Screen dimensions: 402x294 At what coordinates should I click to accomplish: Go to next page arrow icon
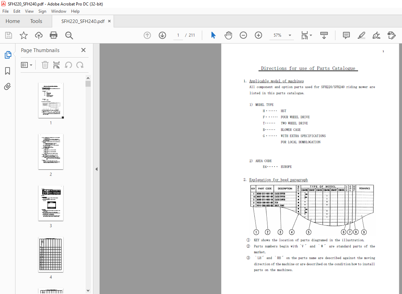[162, 35]
